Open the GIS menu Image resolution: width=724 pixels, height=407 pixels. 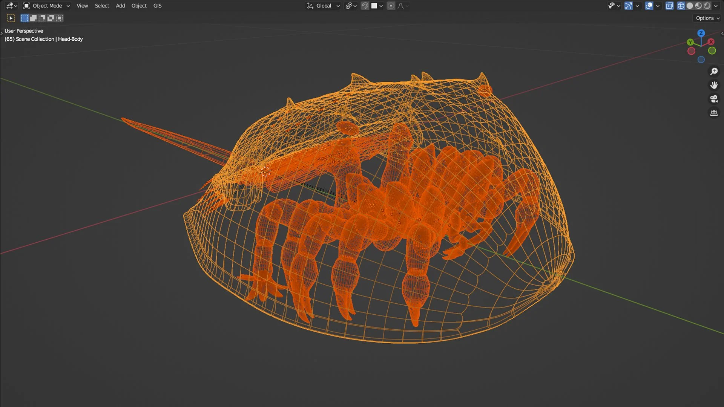click(x=157, y=6)
